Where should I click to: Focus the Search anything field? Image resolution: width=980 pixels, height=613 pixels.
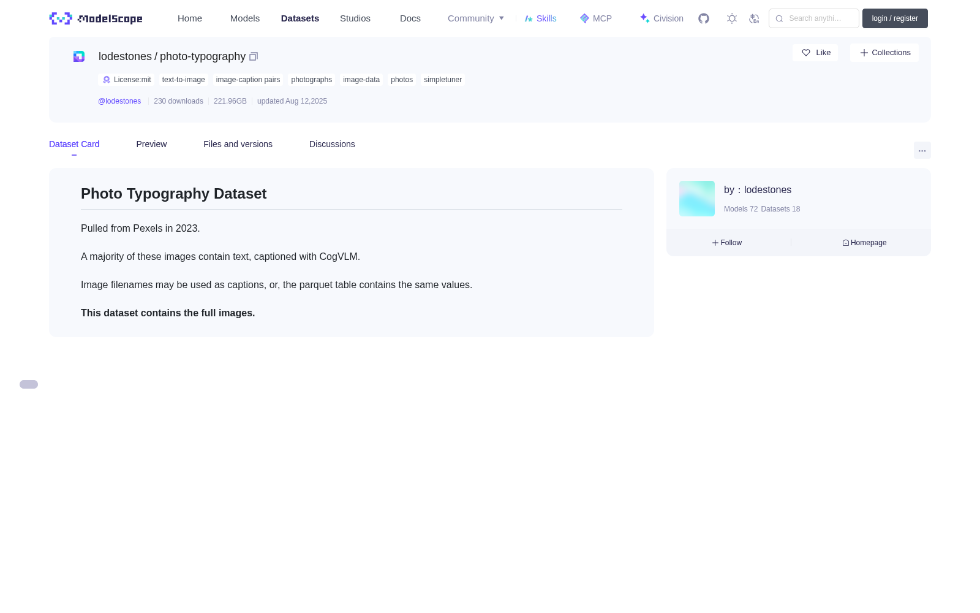(x=814, y=18)
